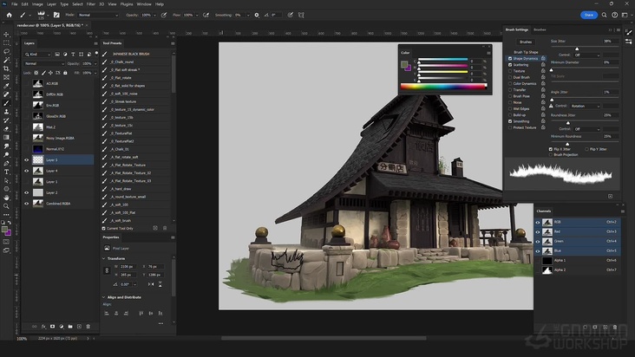Select the Type tool
The image size is (635, 357).
pyautogui.click(x=6, y=172)
